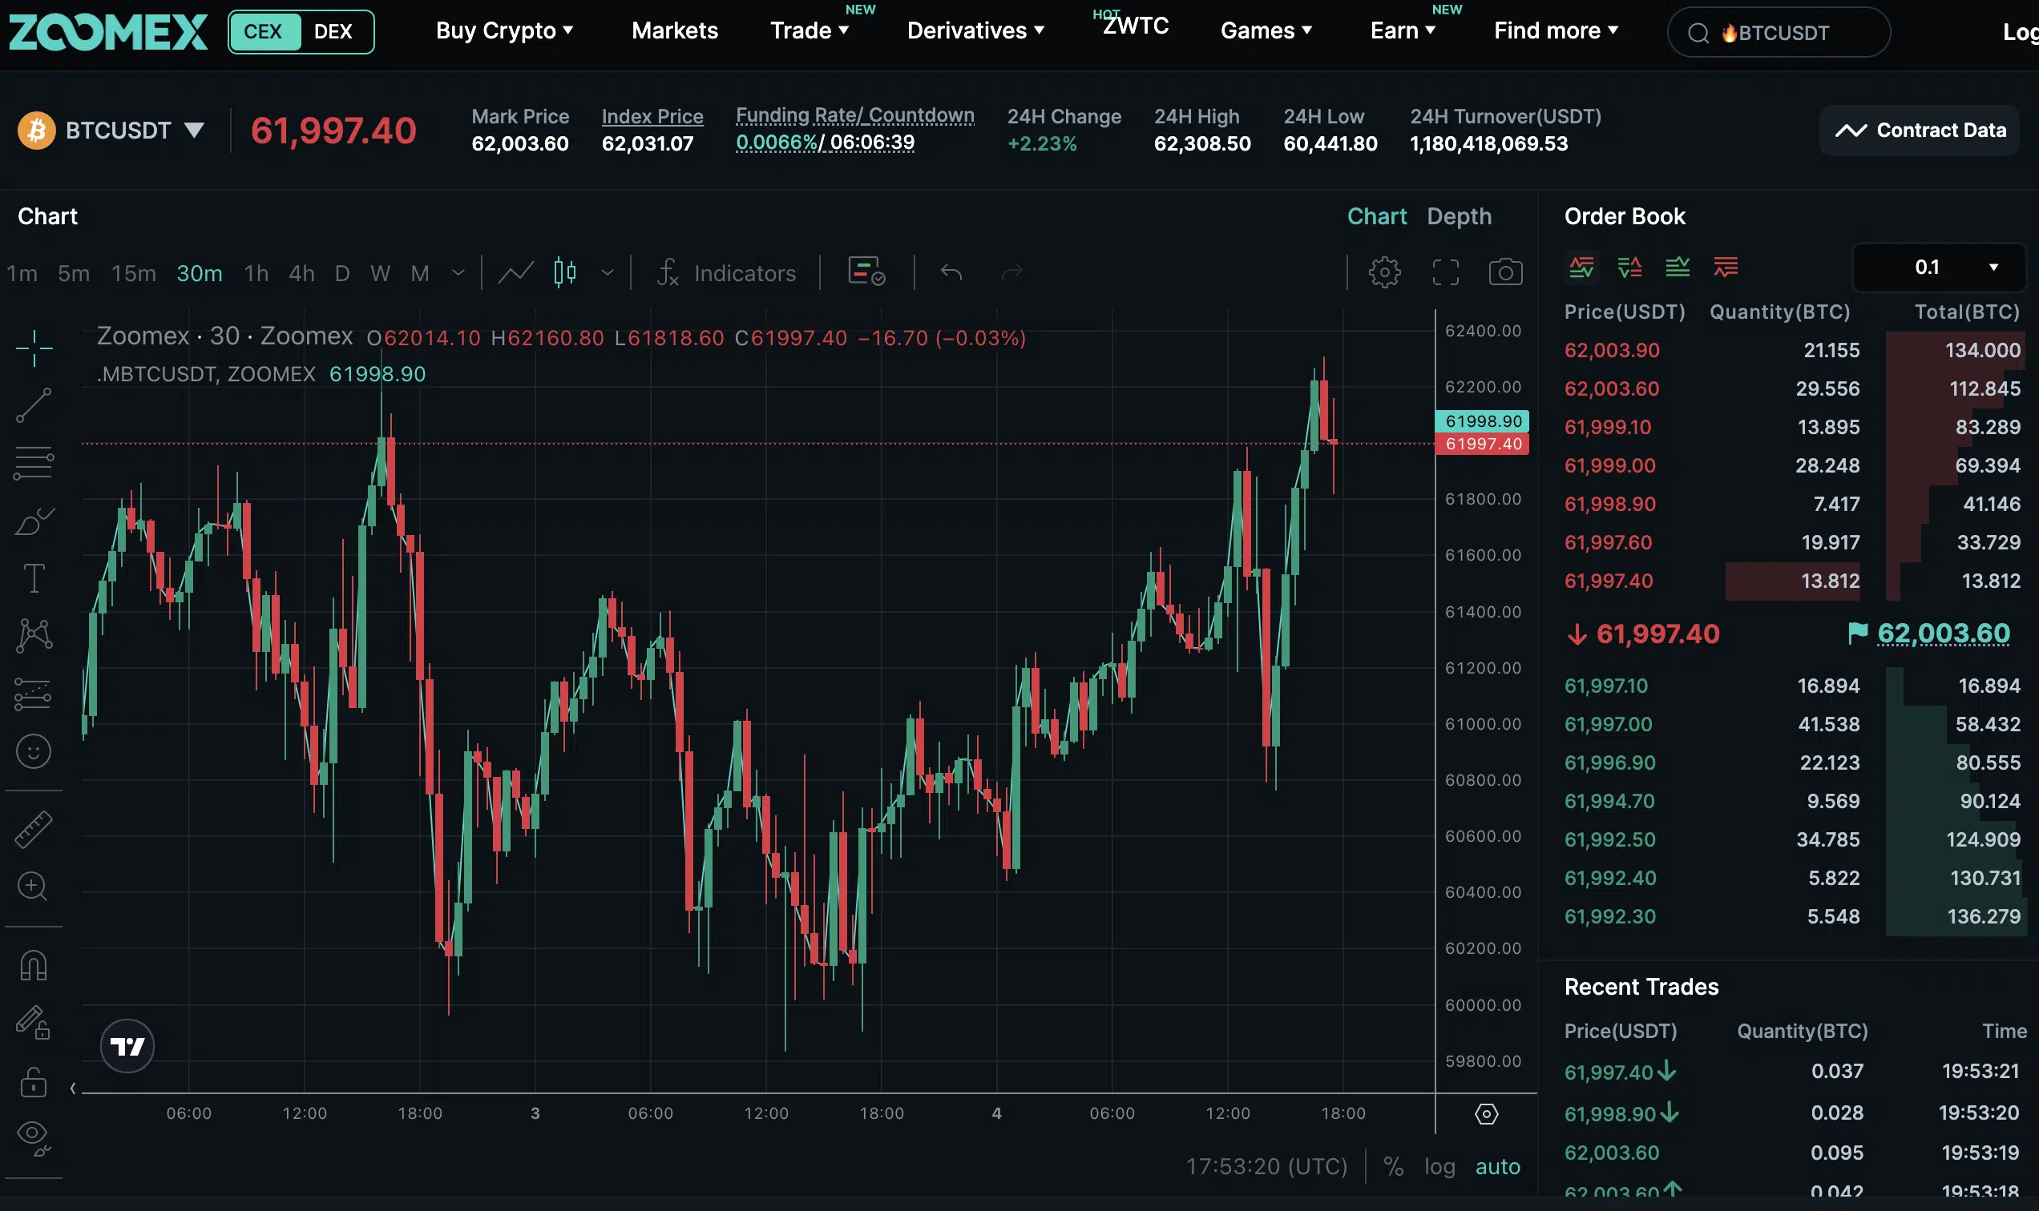This screenshot has height=1211, width=2039.
Task: Activate the magnet snap tool
Action: (34, 966)
